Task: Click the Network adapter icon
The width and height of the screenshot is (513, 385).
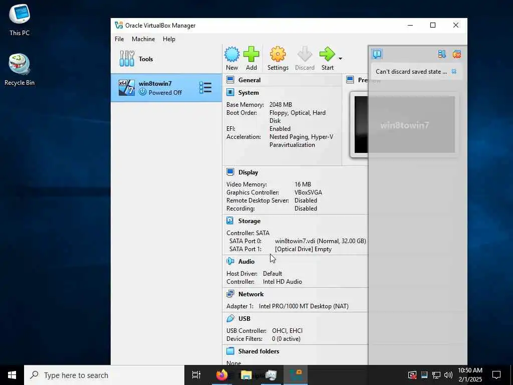Action: pos(230,294)
